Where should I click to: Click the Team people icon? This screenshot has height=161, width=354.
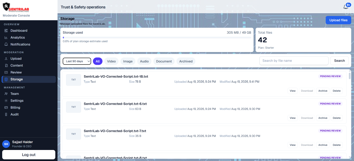[x=6, y=94]
